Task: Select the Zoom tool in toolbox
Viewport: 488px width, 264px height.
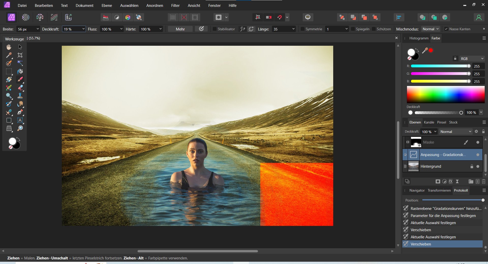Action: pyautogui.click(x=20, y=128)
